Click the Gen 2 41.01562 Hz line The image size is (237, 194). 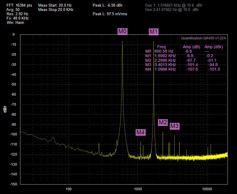click(172, 10)
